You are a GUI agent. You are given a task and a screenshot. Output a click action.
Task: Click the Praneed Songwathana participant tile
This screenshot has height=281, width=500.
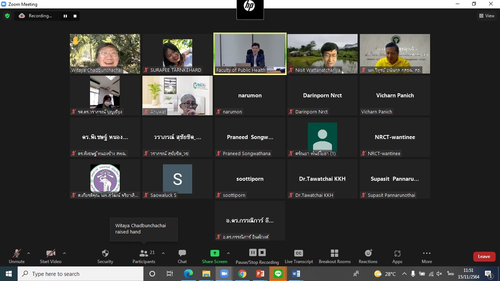(250, 137)
